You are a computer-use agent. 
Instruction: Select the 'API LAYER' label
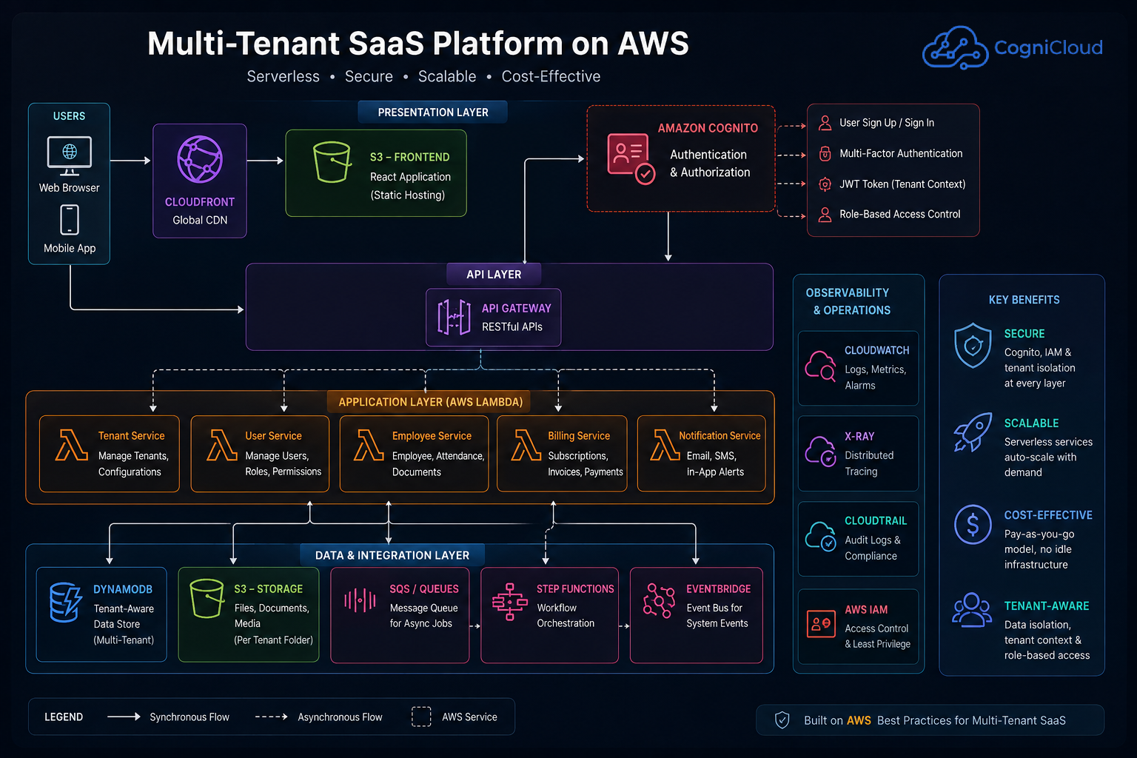pos(494,275)
